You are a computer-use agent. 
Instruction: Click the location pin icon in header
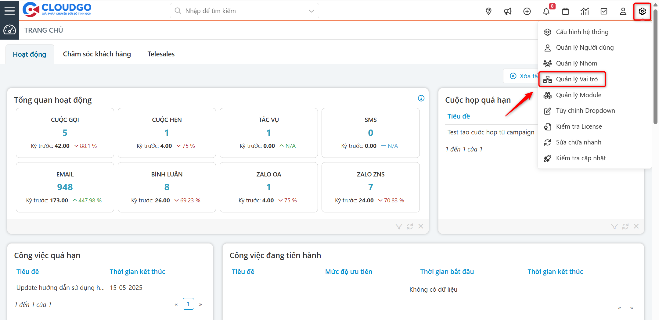pyautogui.click(x=488, y=11)
